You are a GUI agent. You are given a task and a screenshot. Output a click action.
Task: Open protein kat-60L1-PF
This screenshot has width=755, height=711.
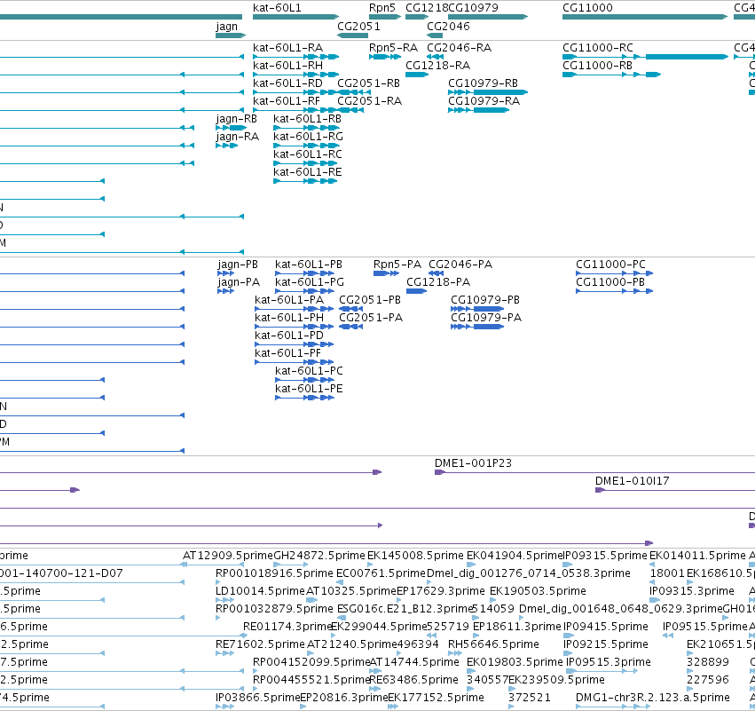point(288,353)
